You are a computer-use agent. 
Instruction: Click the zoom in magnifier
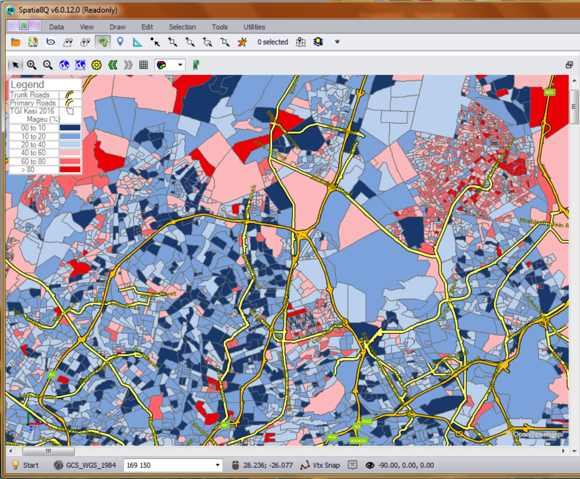click(32, 65)
